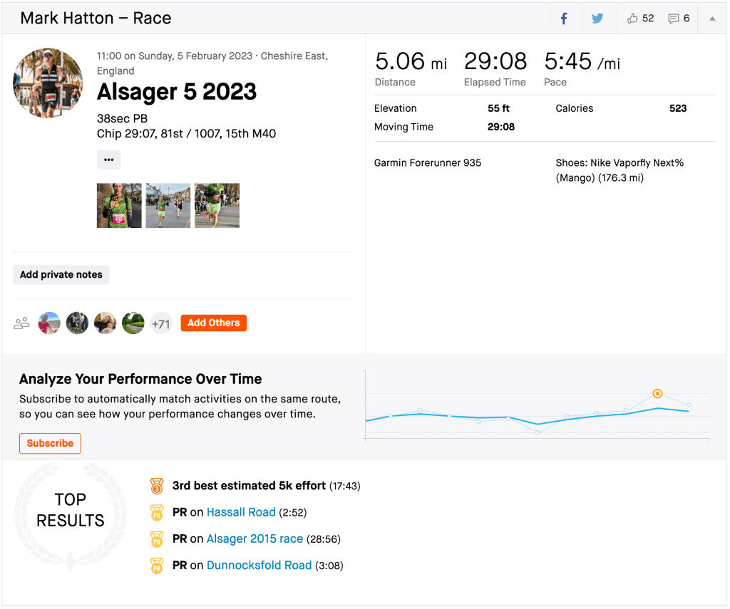
Task: Show the +71 other athletes
Action: [x=161, y=324]
